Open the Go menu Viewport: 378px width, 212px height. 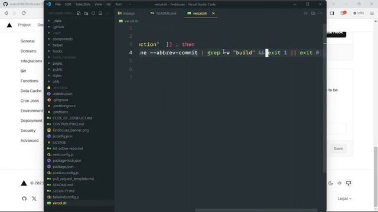tap(109, 4)
